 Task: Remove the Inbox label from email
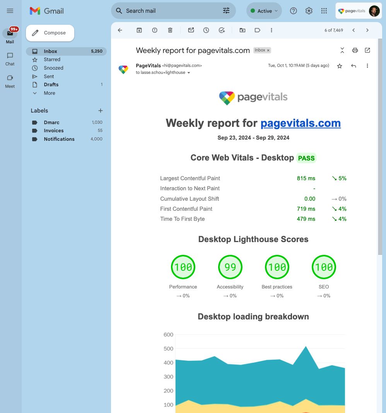coord(268,50)
